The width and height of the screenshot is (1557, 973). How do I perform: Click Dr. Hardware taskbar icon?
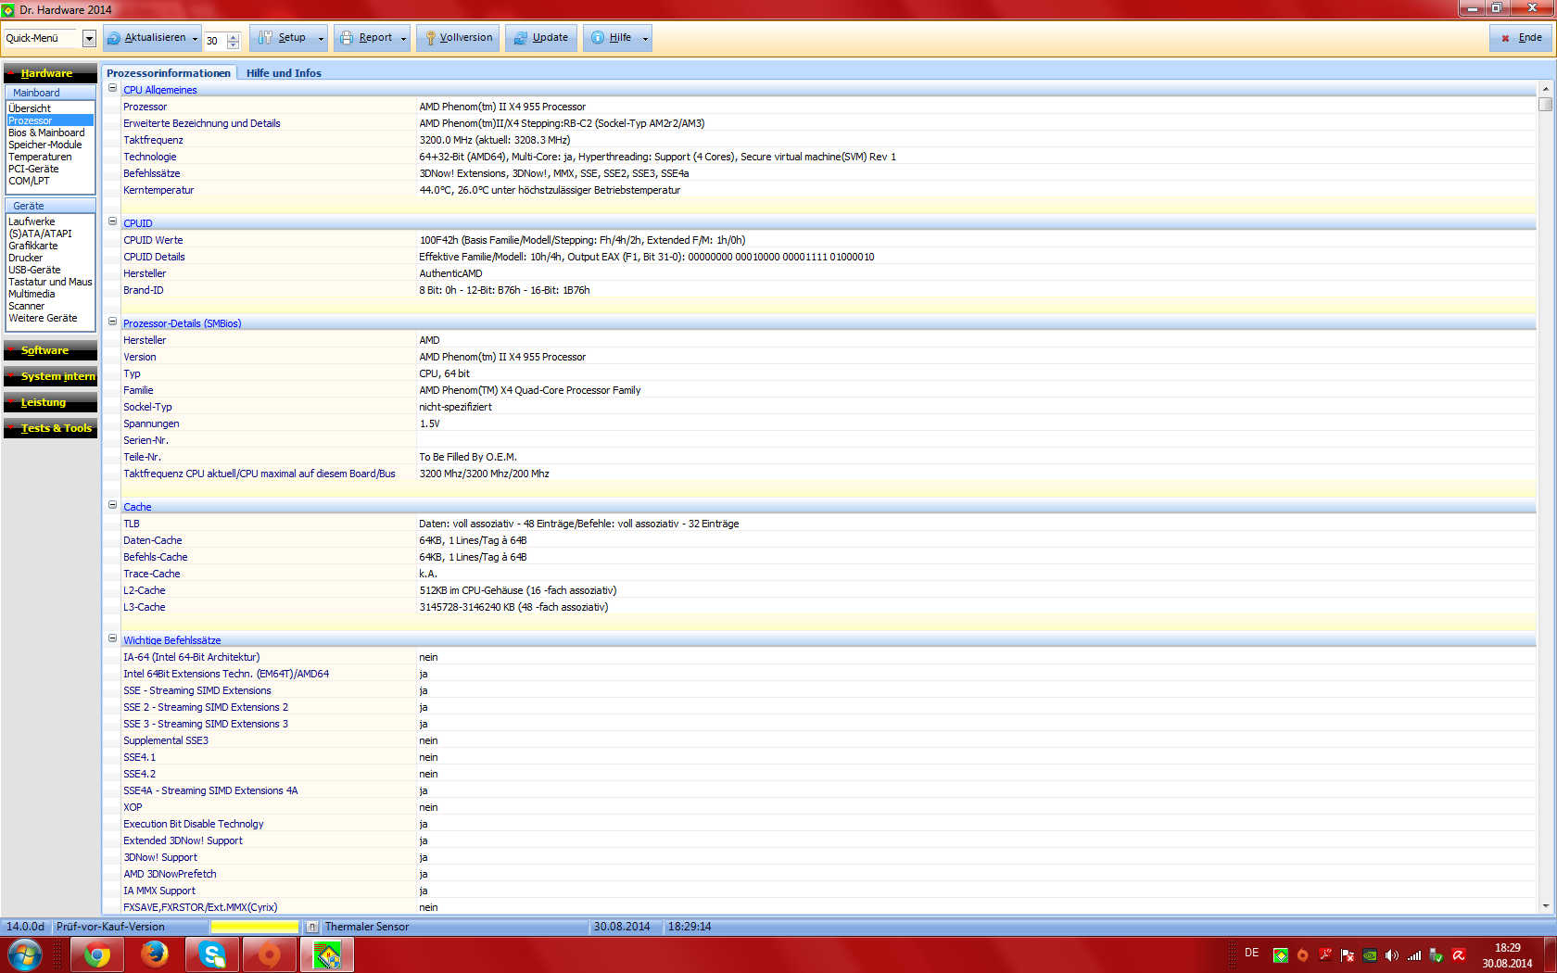coord(327,954)
